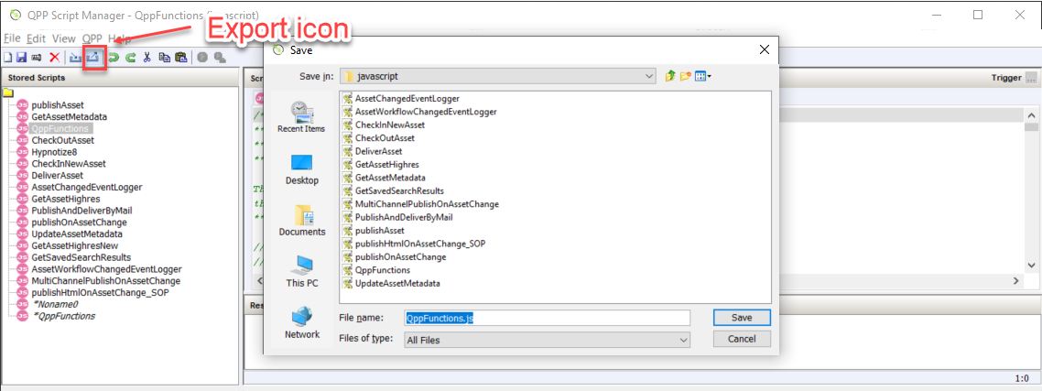Click the Rename script toolbar icon
This screenshot has width=1042, height=391.
click(x=36, y=58)
